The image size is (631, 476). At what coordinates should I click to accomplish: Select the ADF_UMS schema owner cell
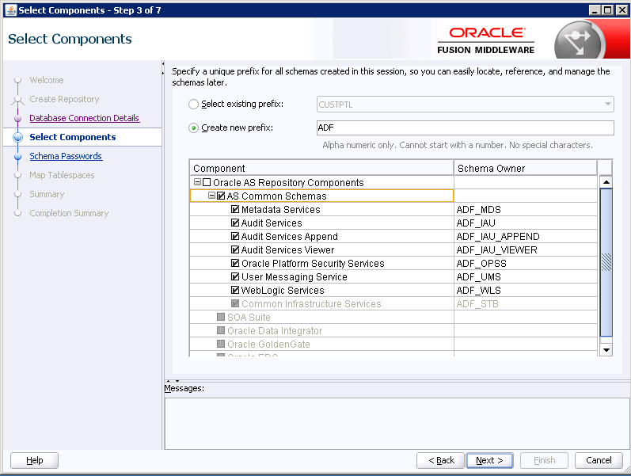click(526, 276)
